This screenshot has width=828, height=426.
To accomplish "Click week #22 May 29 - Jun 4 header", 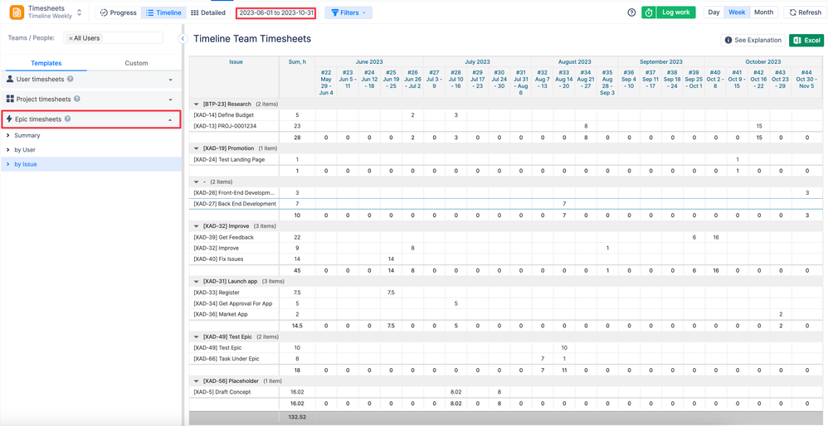I will (326, 82).
